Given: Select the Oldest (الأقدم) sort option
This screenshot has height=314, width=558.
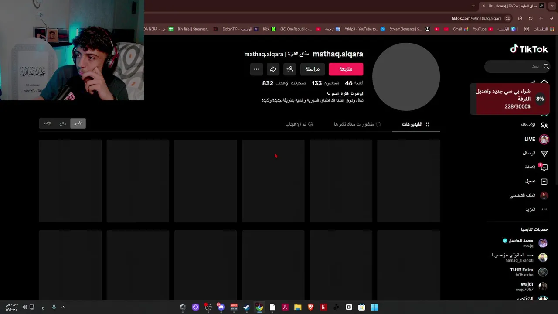Looking at the screenshot, I should [x=47, y=123].
